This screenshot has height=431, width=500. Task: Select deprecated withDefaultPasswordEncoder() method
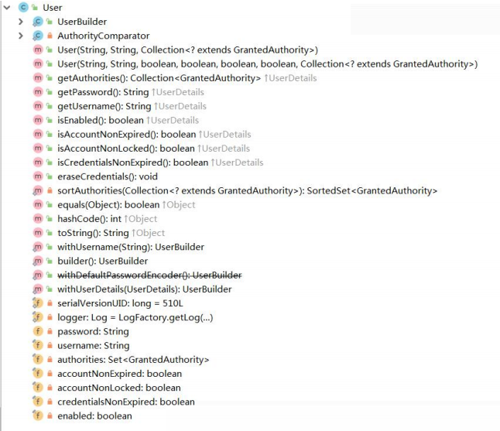[x=149, y=275]
